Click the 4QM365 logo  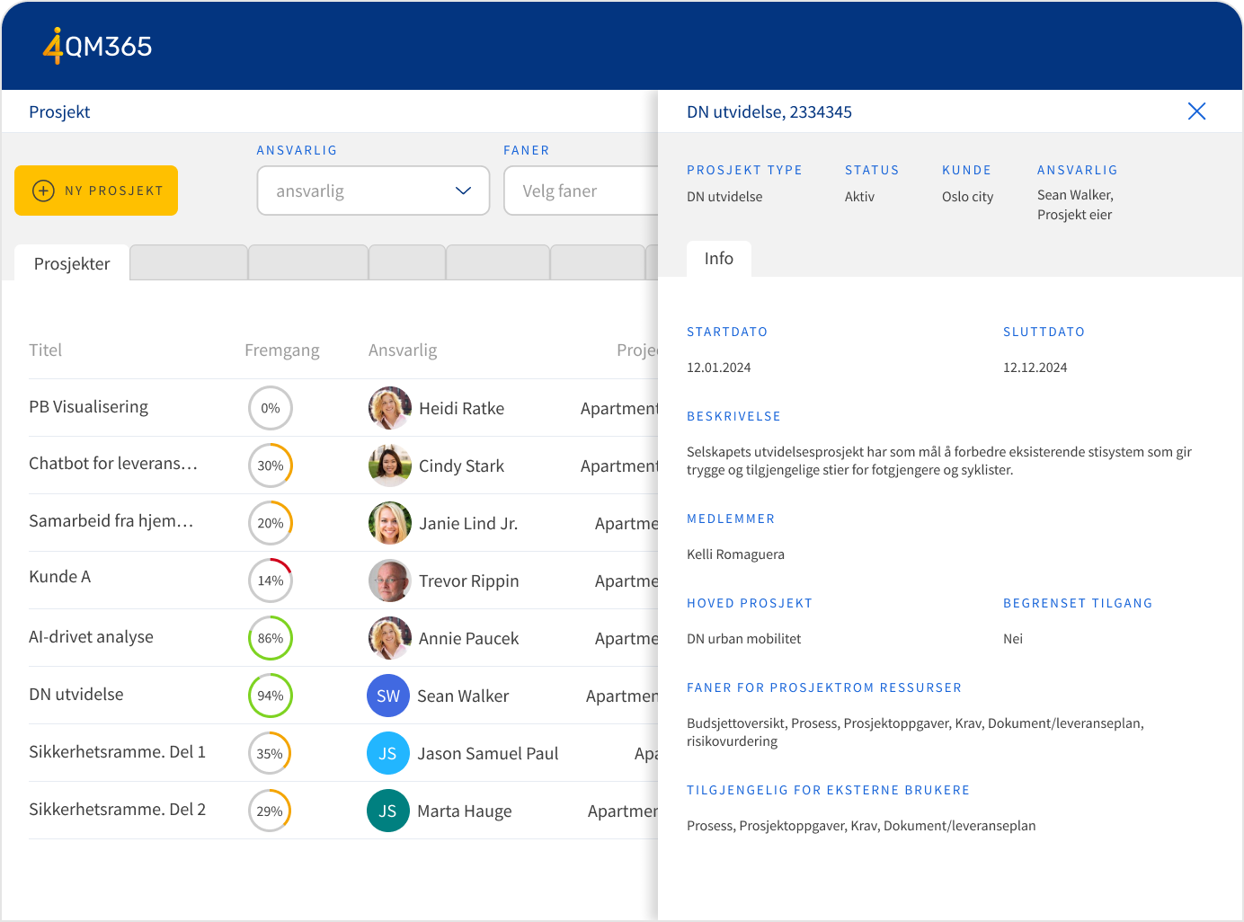[98, 45]
